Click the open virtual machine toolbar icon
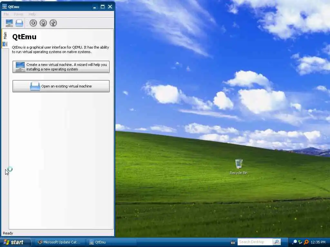Screen dimensions: 330x247 19,23
